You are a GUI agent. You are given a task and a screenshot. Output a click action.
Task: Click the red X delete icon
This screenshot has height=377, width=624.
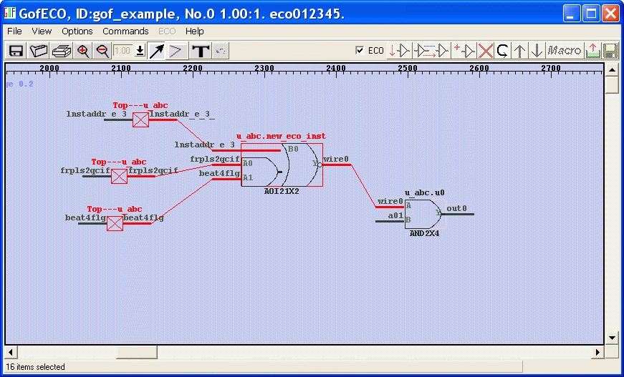point(486,51)
